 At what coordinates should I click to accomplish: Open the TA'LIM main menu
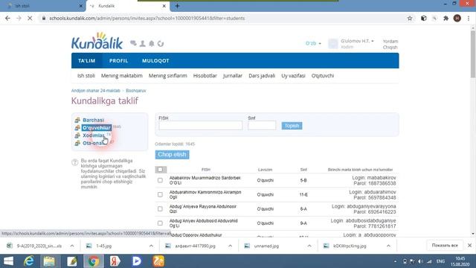[x=86, y=61]
